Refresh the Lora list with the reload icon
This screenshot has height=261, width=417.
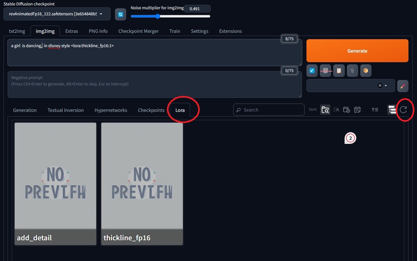tap(403, 110)
